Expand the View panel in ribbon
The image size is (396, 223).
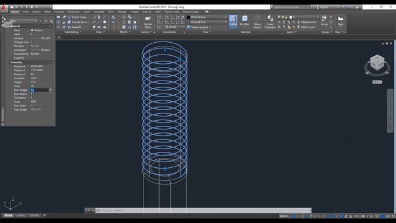pyautogui.click(x=207, y=32)
